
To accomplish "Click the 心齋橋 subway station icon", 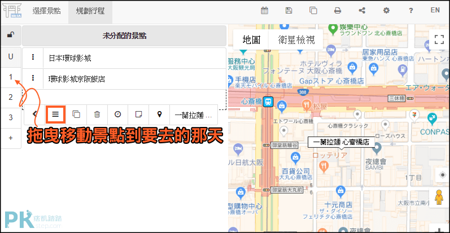I will [268, 102].
